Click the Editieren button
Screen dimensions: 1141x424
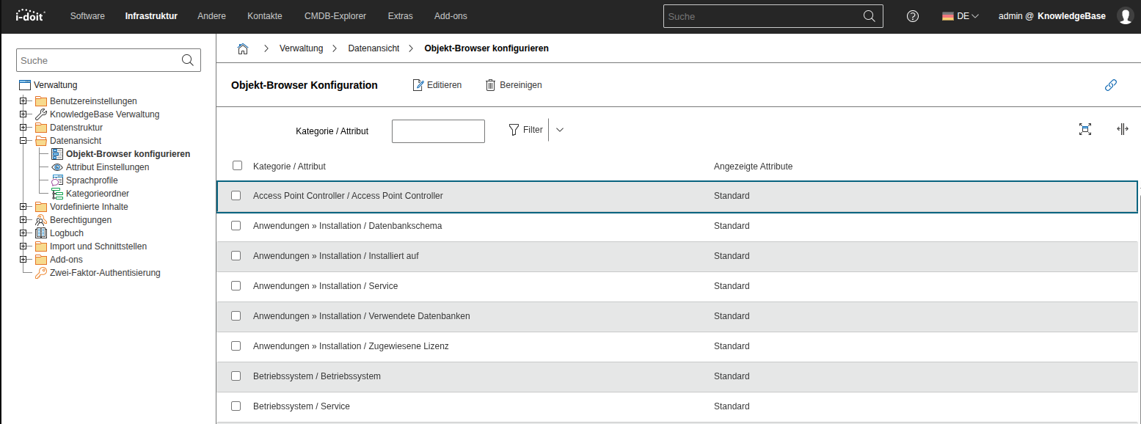(437, 85)
